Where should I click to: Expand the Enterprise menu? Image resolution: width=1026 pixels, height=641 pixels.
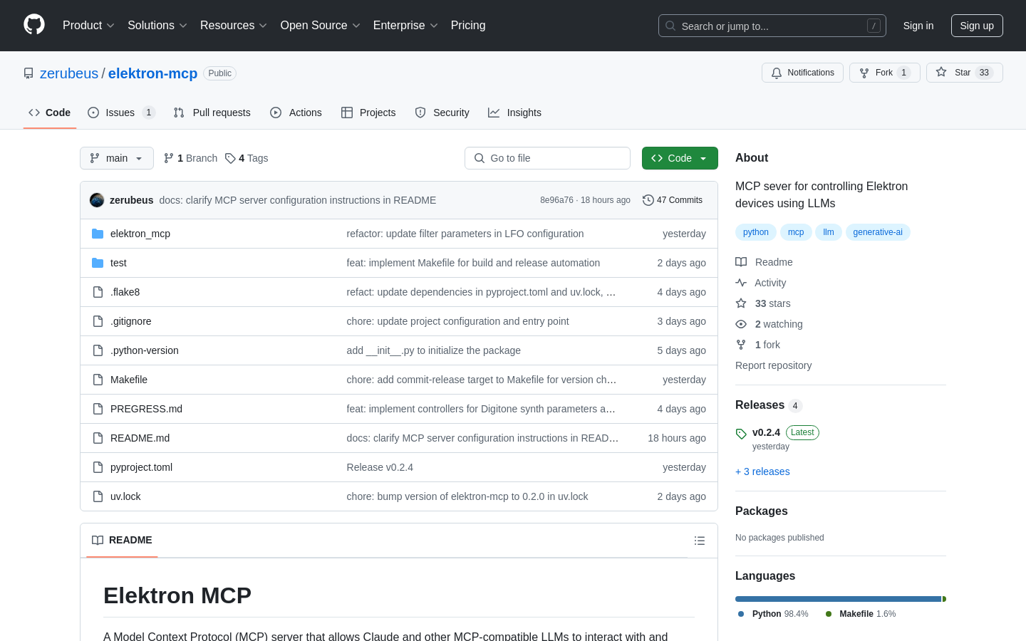[x=405, y=26]
